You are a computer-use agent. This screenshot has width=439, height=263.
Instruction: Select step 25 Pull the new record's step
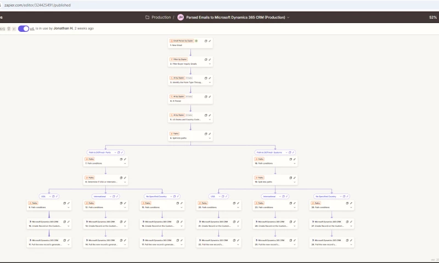tap(275, 242)
